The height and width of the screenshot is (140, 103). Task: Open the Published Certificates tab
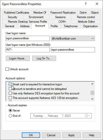click(x=17, y=13)
